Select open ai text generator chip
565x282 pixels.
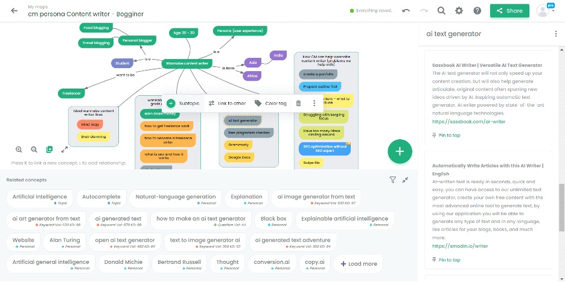pyautogui.click(x=125, y=242)
